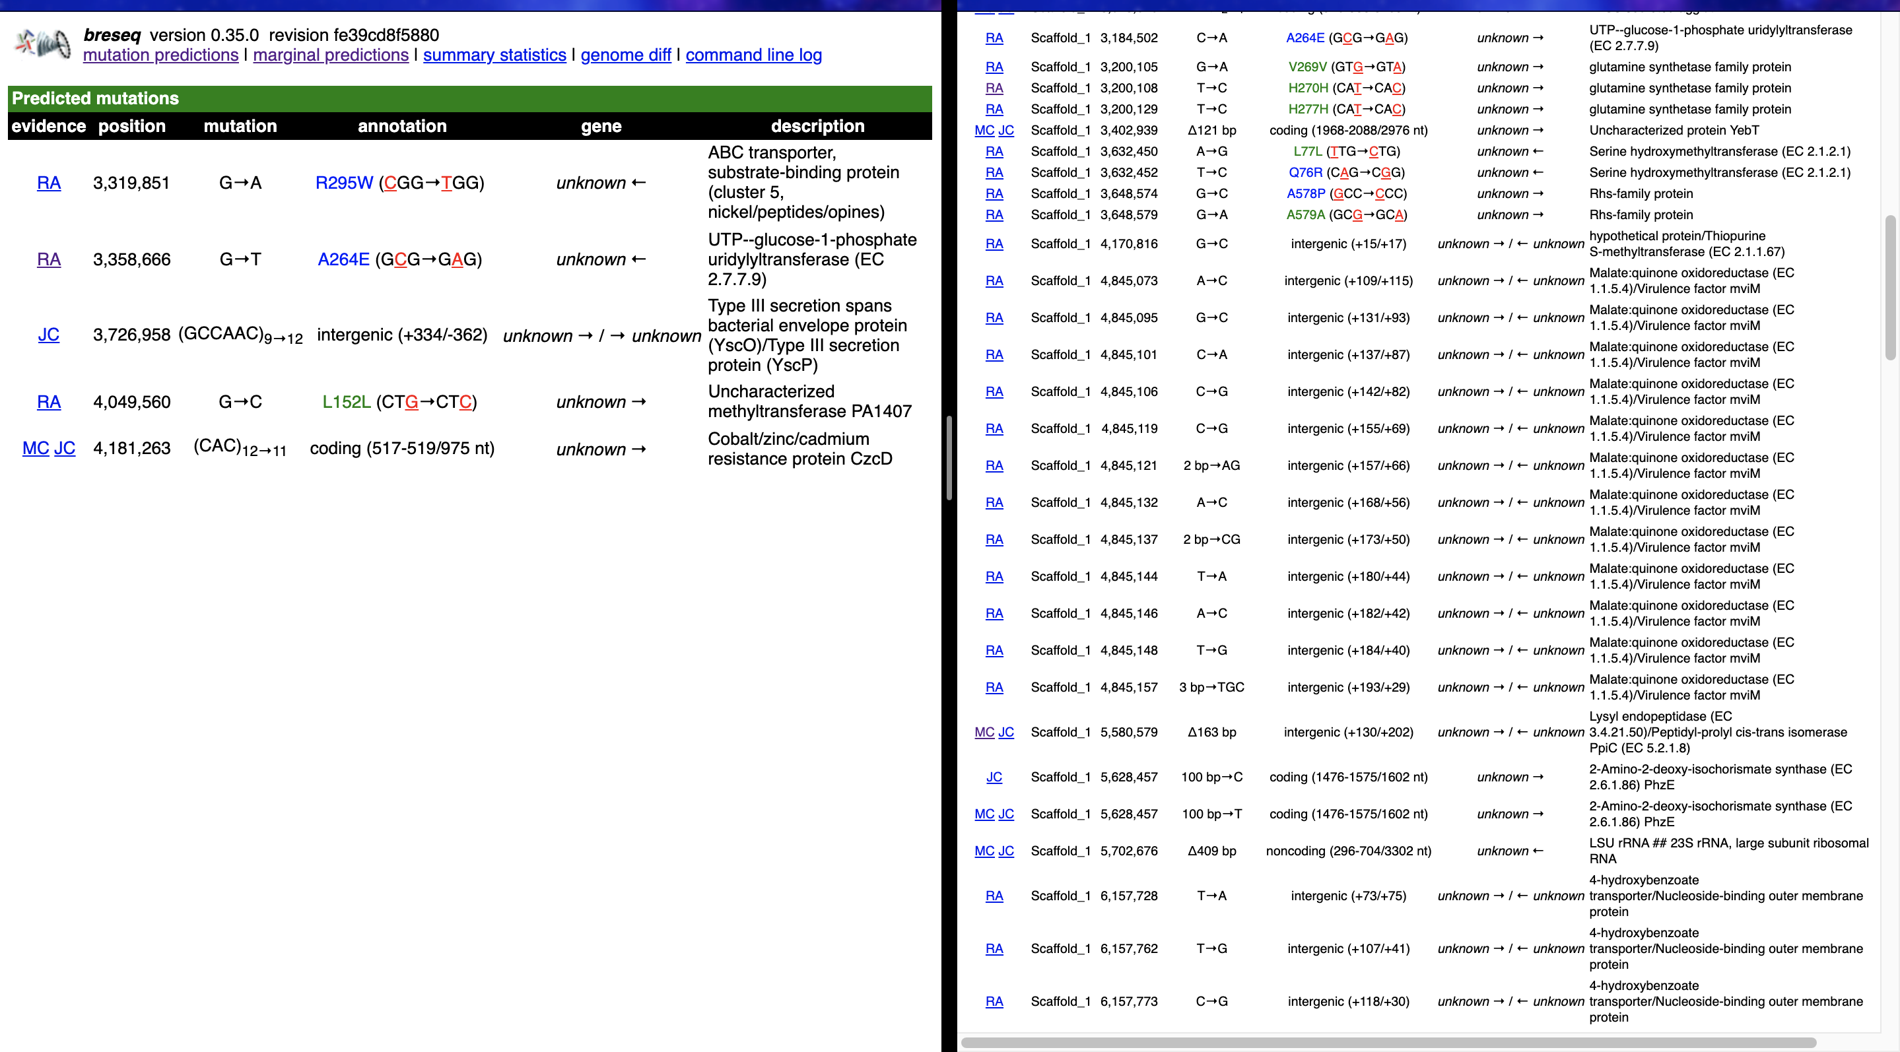Image resolution: width=1900 pixels, height=1052 pixels.
Task: Open the mutation predictions page
Action: pos(161,55)
